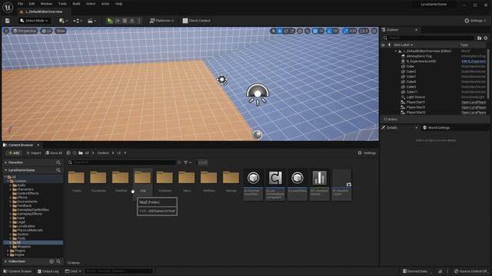Toggle the Outliner visibility eye column header
This screenshot has width=492, height=276.
pos(384,45)
